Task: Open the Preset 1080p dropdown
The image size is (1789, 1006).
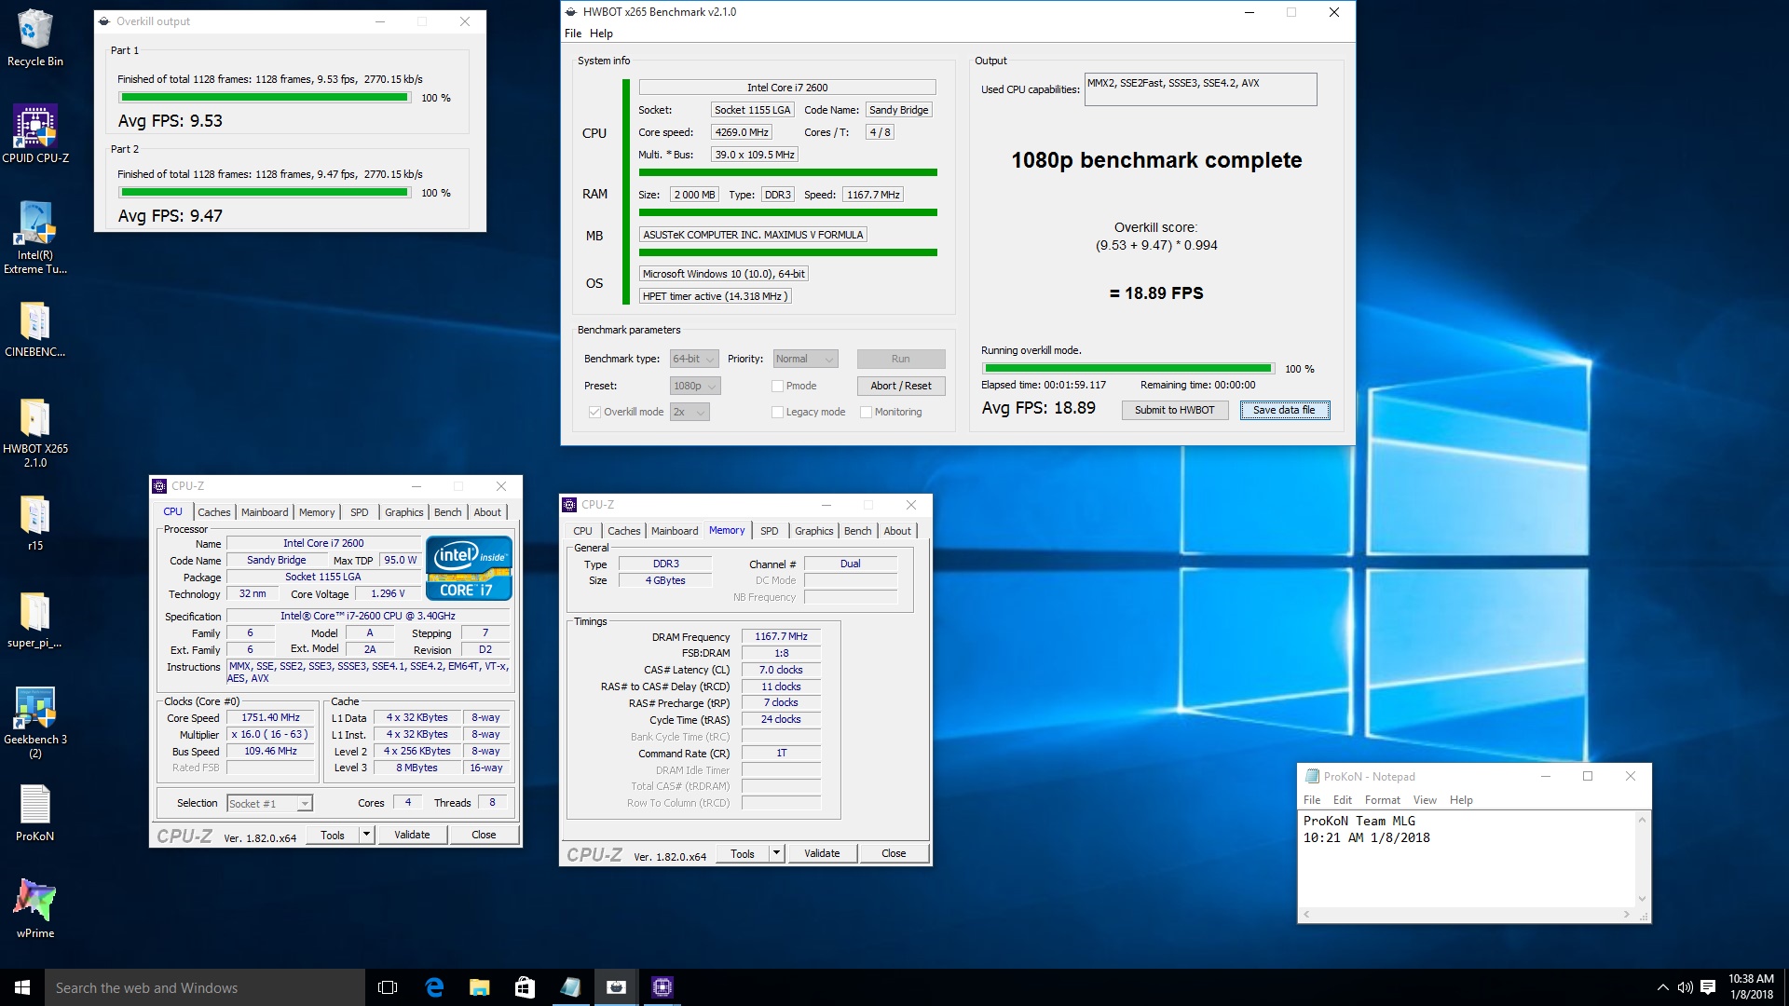Action: pos(695,386)
